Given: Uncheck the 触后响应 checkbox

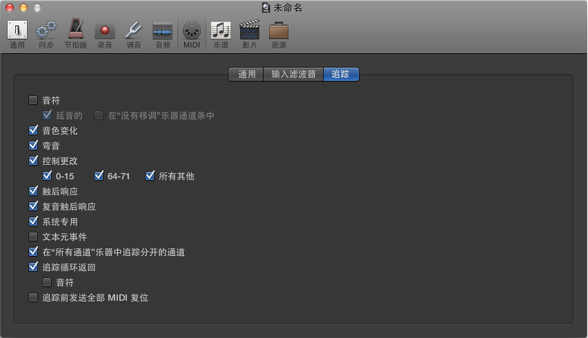Looking at the screenshot, I should tap(33, 191).
